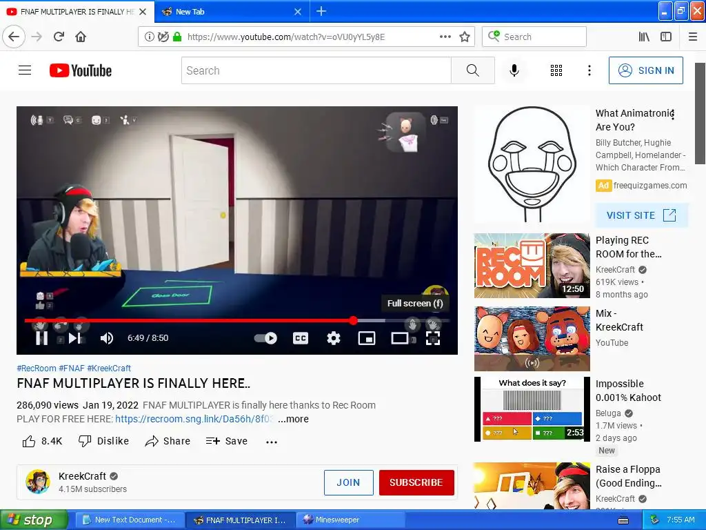706x530 pixels.
Task: Share the video
Action: pyautogui.click(x=168, y=441)
